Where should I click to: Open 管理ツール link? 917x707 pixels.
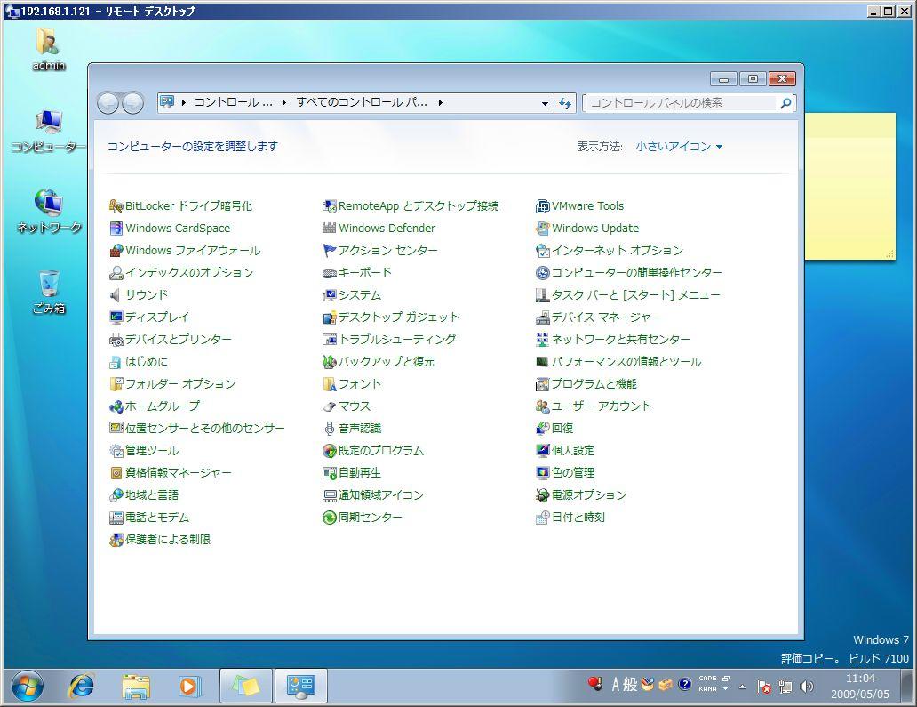(152, 451)
